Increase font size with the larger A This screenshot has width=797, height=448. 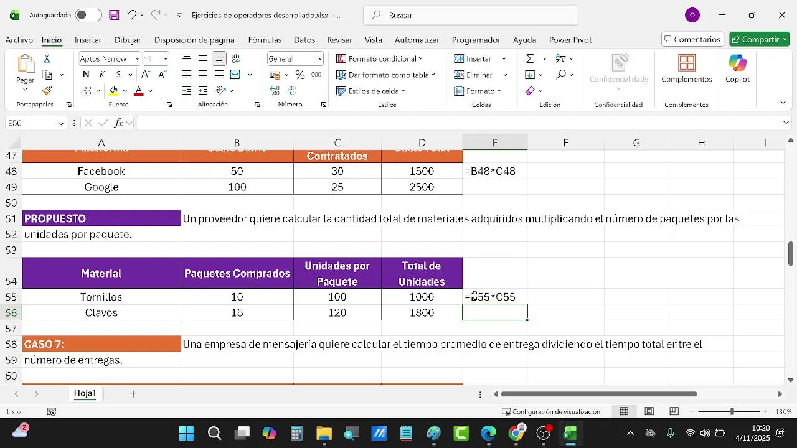click(x=146, y=75)
